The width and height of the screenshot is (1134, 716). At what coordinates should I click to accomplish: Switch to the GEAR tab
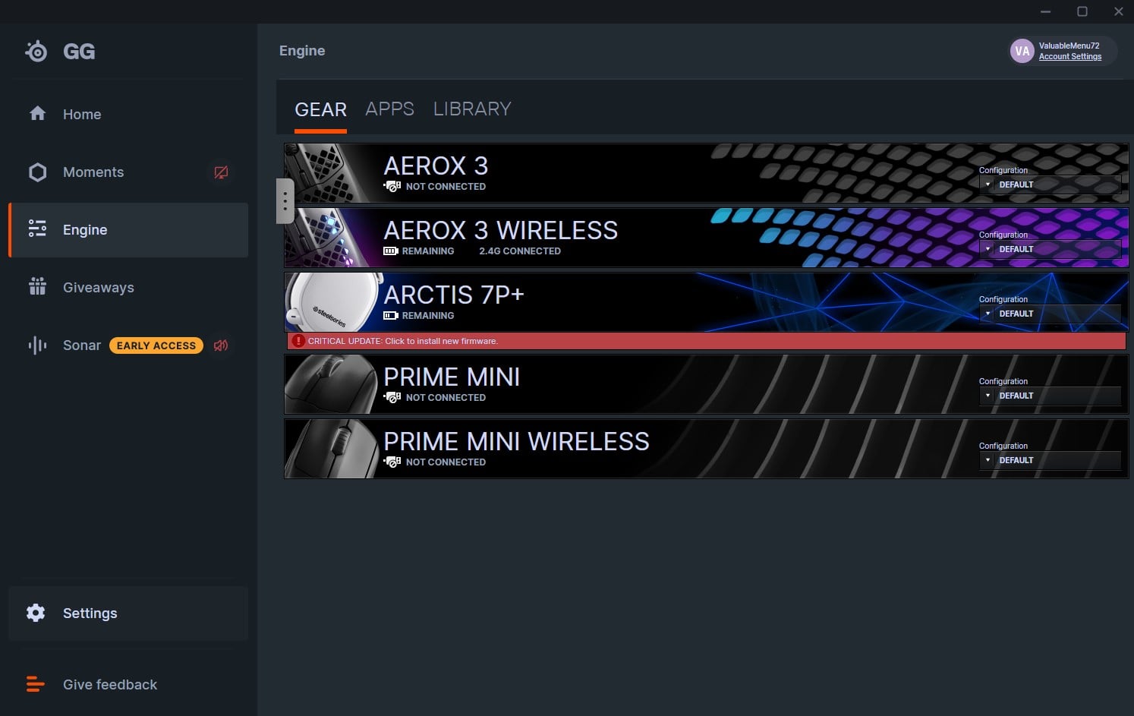[x=320, y=109]
